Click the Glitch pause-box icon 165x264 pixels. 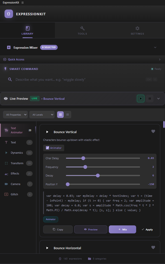pos(6,194)
